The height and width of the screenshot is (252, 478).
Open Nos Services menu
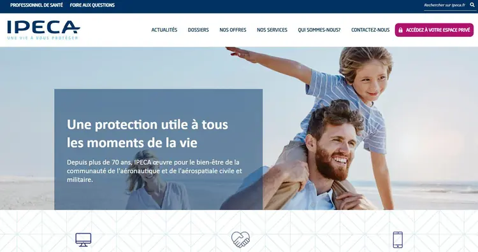[x=272, y=30]
